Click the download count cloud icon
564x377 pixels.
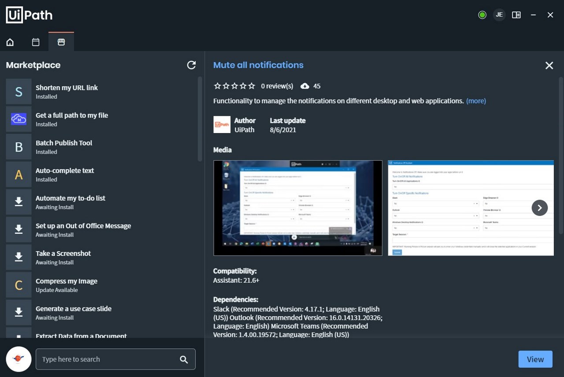pos(305,86)
